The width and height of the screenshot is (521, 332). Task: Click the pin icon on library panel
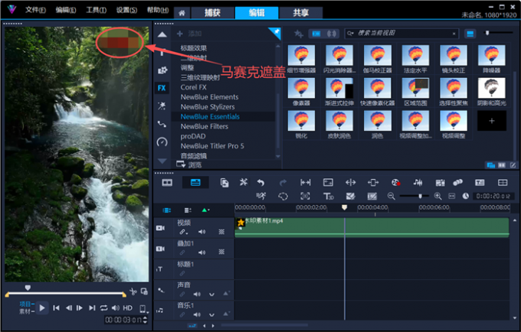pos(276,32)
